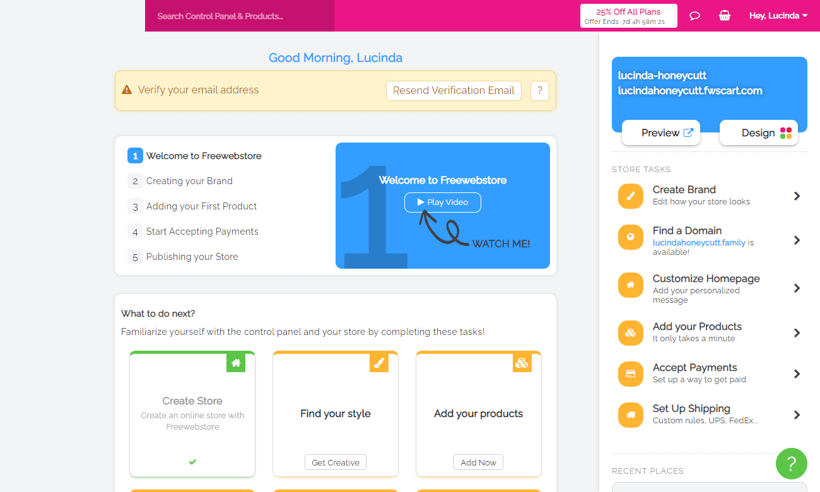Open the lucindahoneycutt.family domain link

pyautogui.click(x=699, y=242)
